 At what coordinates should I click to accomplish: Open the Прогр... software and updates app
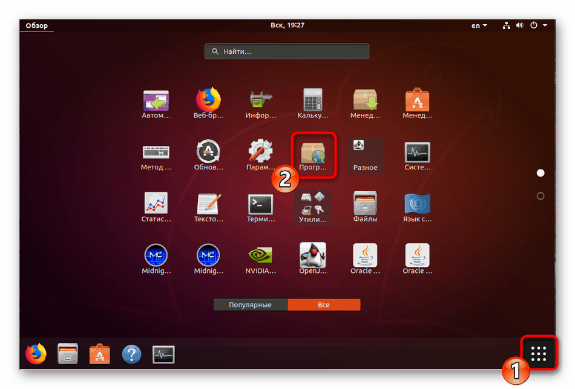tap(313, 156)
